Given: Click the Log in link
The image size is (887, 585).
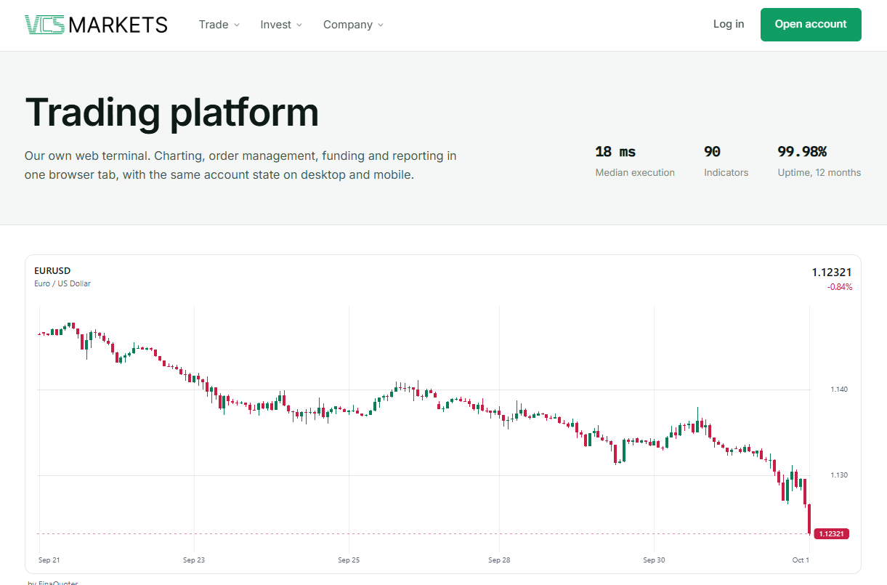Looking at the screenshot, I should pos(729,24).
